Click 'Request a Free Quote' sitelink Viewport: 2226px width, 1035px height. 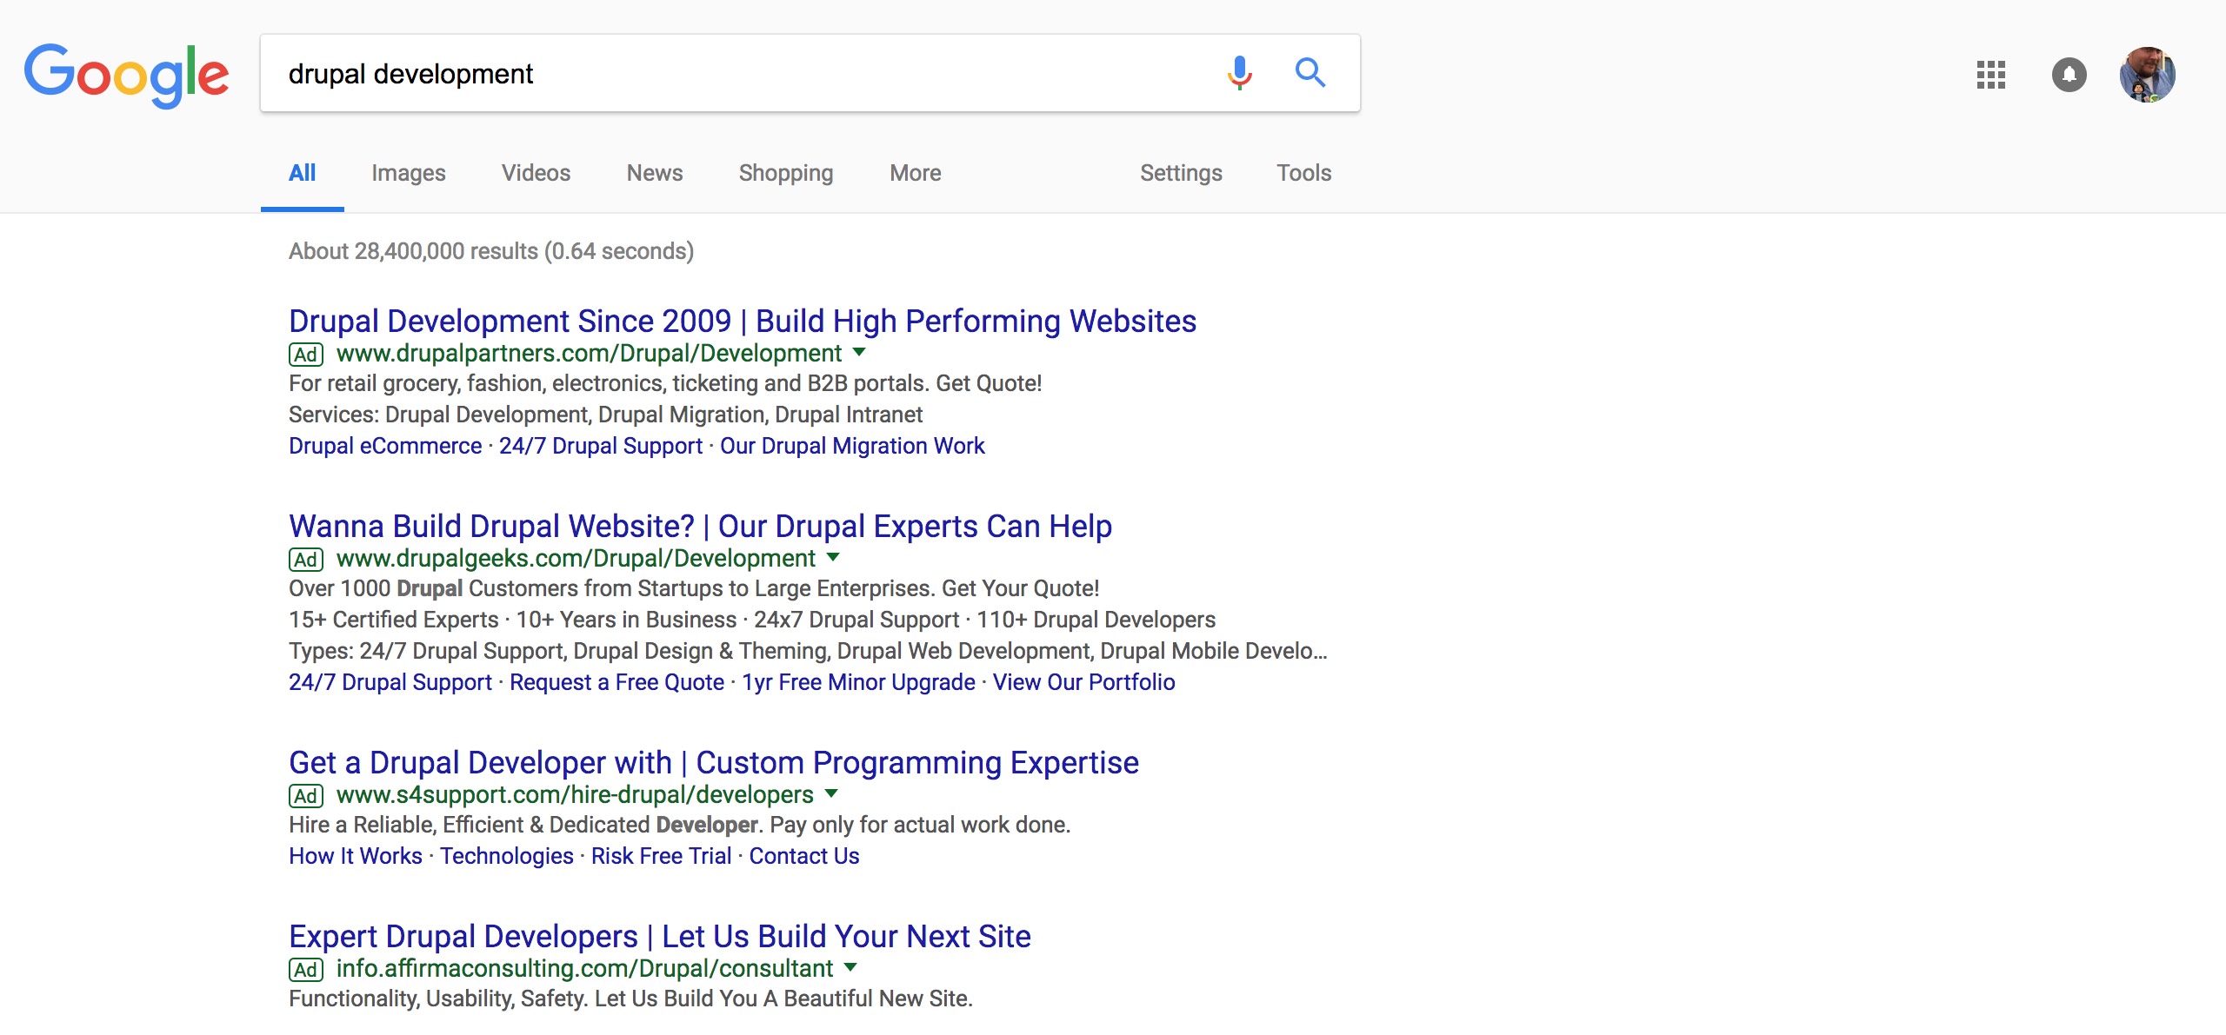(x=616, y=682)
